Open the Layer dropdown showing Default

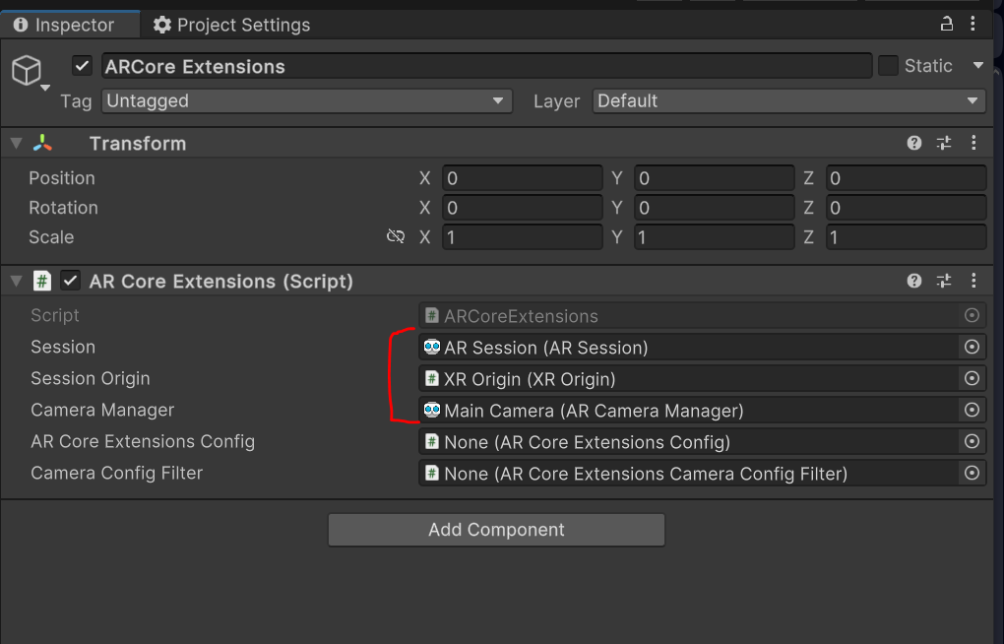point(788,100)
